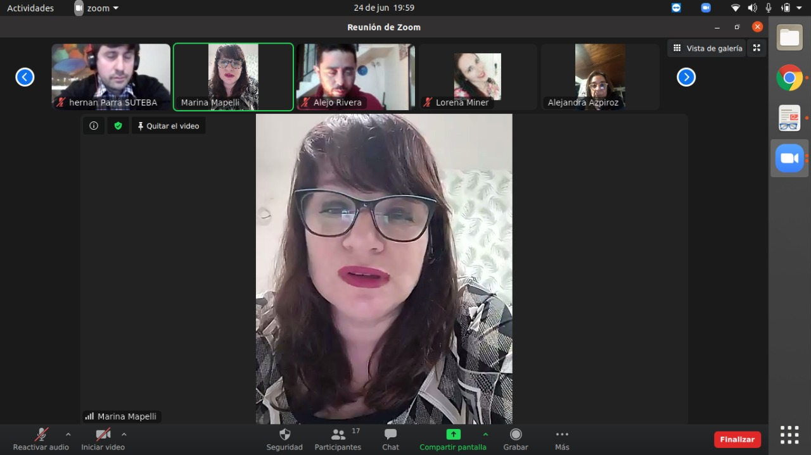The width and height of the screenshot is (811, 455).
Task: Start recording with the Grabar button
Action: 516,435
